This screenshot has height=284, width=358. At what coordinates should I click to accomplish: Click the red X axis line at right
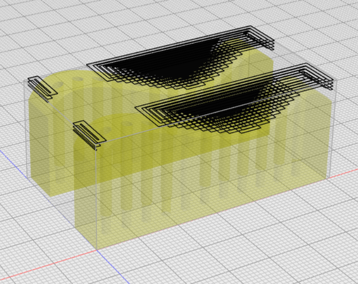pyautogui.click(x=344, y=172)
